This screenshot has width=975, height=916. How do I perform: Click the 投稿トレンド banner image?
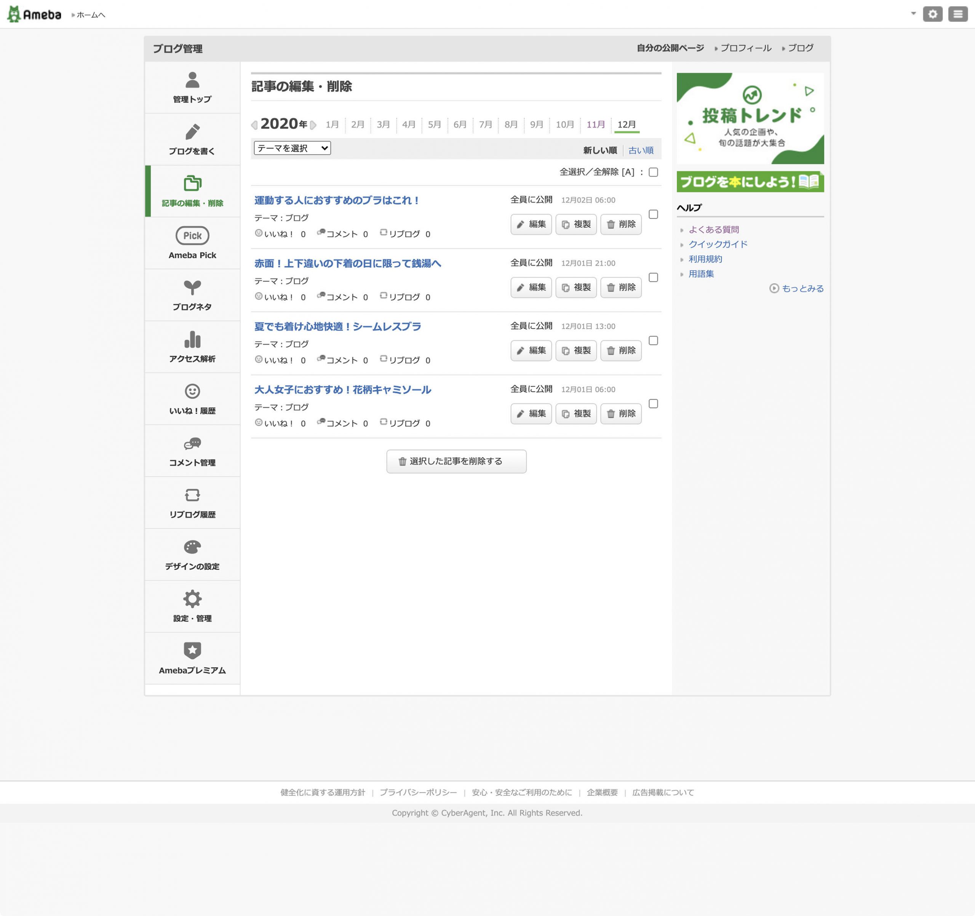click(x=750, y=119)
